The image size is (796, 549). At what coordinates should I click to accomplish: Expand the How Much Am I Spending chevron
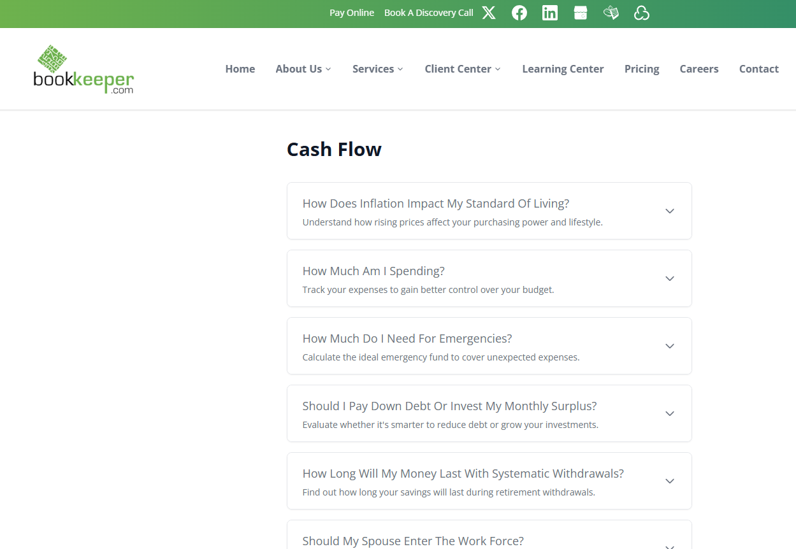tap(670, 278)
